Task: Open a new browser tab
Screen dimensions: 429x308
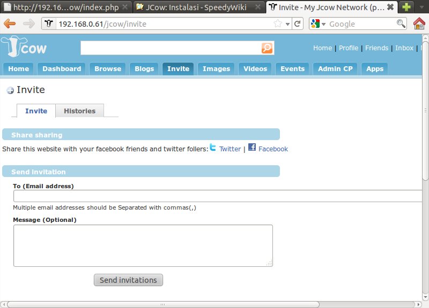Action: (408, 7)
